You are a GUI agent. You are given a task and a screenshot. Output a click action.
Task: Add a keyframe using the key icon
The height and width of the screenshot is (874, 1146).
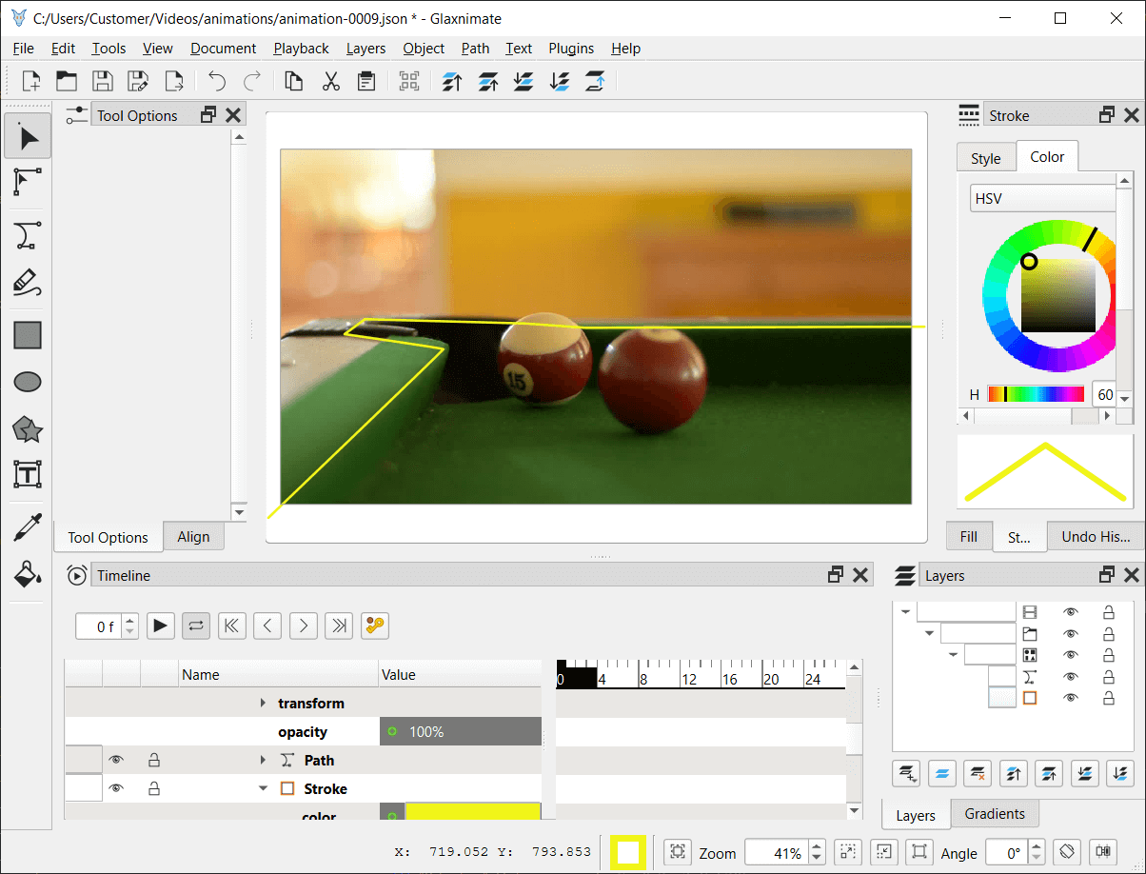click(x=374, y=626)
